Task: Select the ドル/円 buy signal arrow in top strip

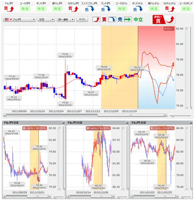Action: tap(9, 9)
